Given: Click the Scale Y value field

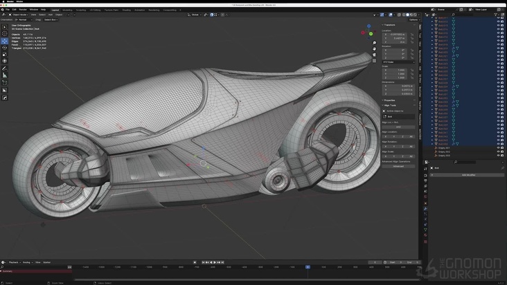Looking at the screenshot, I should (396, 74).
